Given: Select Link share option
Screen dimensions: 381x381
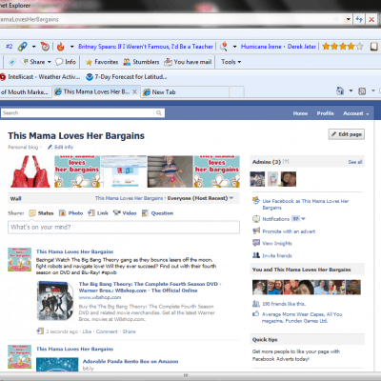Looking at the screenshot, I should coord(98,213).
